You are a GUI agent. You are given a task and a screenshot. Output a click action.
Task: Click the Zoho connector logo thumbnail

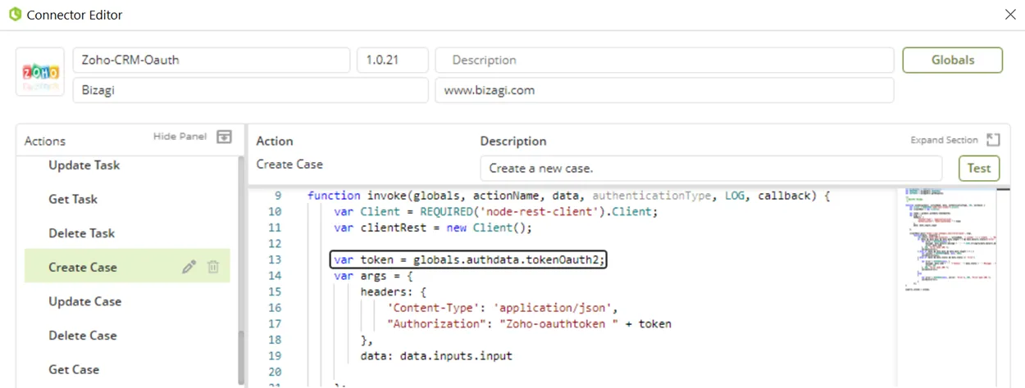coord(40,72)
